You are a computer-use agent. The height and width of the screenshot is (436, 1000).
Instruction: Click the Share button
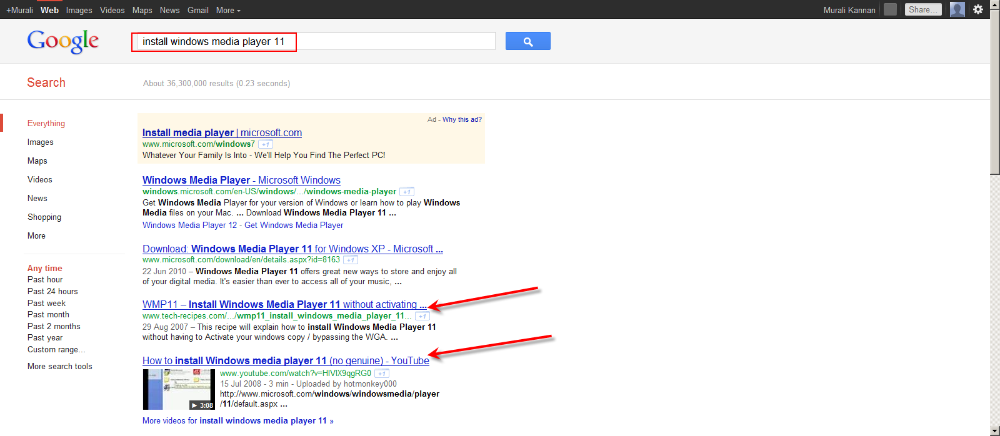tap(922, 9)
